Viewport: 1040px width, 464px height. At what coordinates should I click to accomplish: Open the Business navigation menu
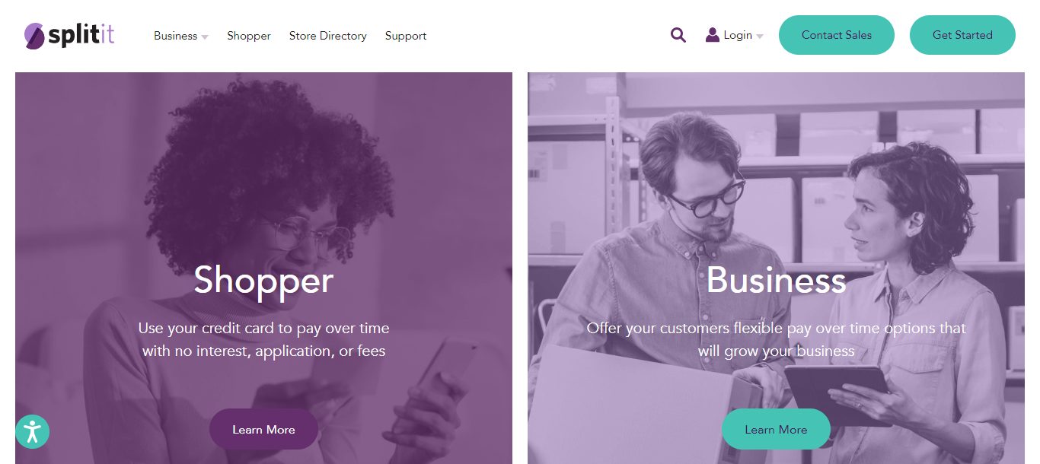pos(175,36)
